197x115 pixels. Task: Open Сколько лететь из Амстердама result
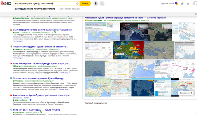coord(38,78)
